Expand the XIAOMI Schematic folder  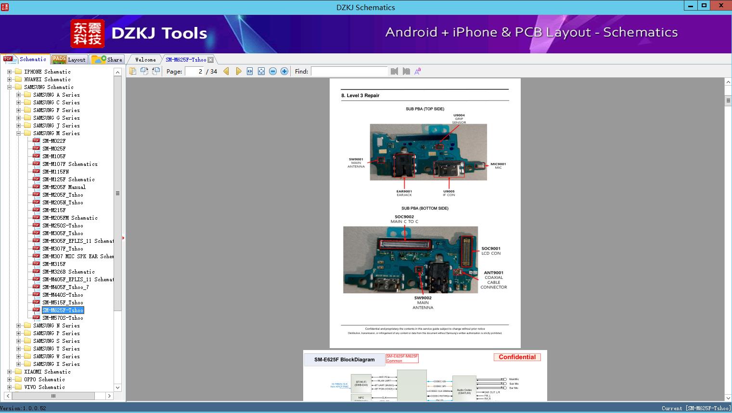tap(9, 372)
